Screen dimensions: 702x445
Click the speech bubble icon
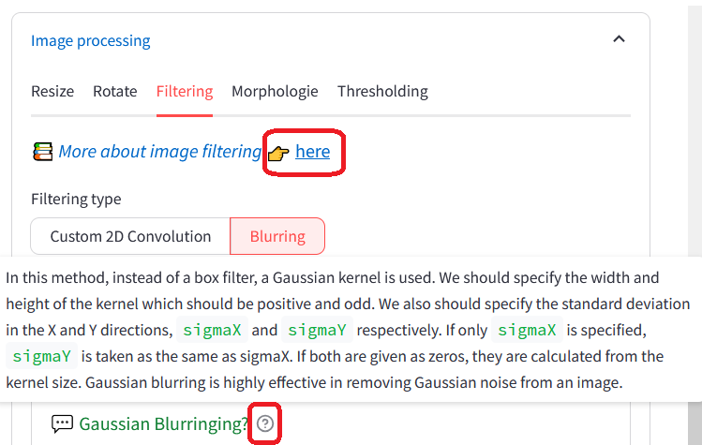tap(62, 424)
